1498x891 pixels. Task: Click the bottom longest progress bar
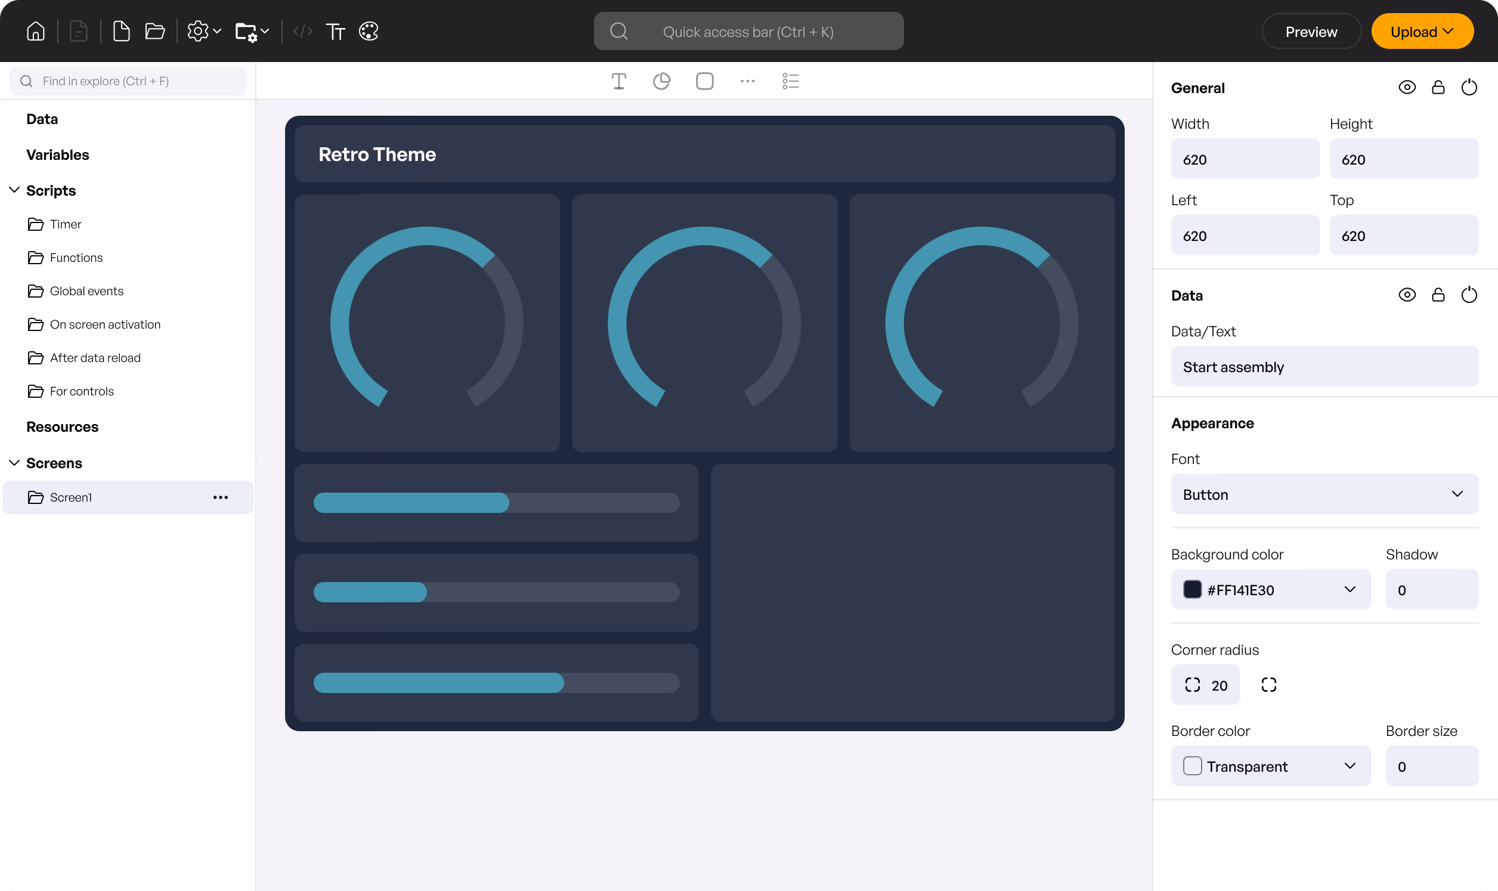(496, 683)
